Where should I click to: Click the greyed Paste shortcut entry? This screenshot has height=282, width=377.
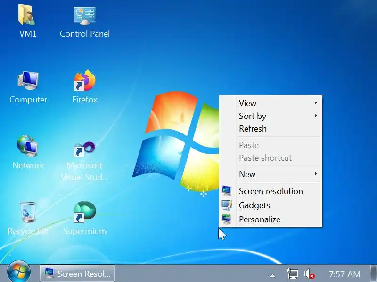270,158
